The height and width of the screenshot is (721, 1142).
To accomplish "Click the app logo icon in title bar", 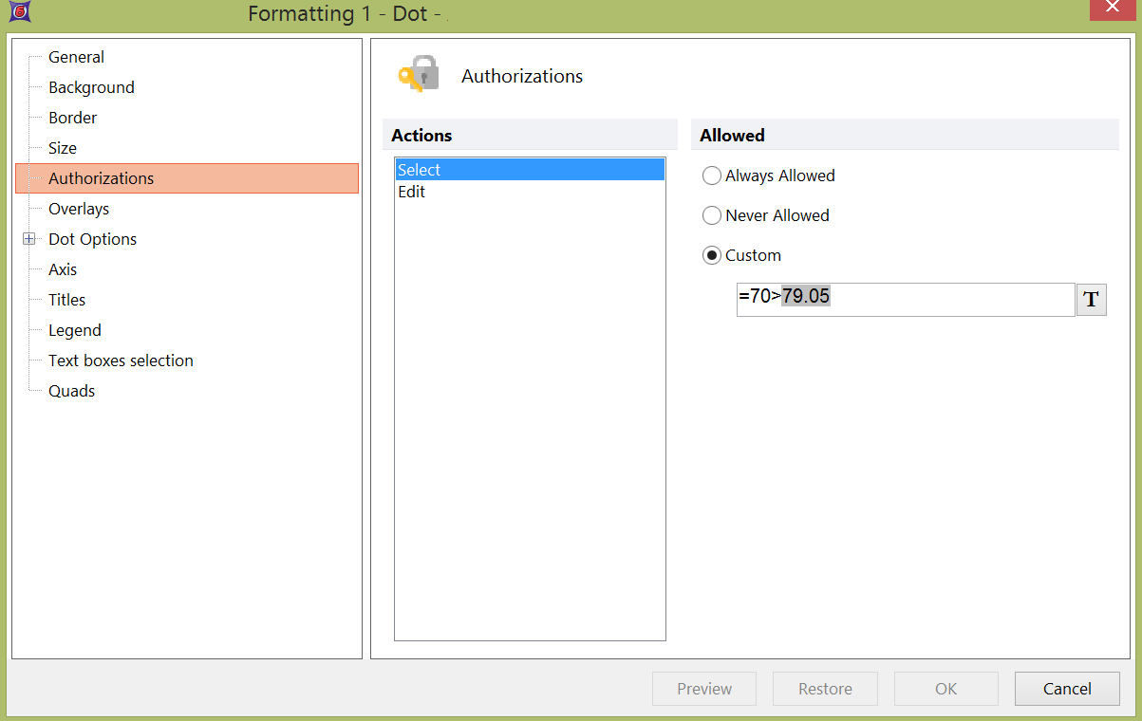I will point(16,13).
